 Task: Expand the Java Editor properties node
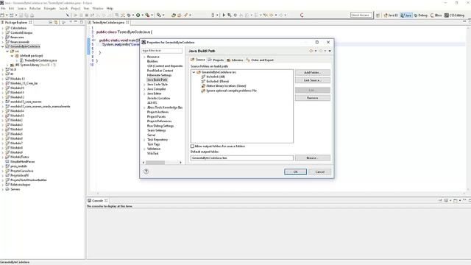[x=144, y=93]
